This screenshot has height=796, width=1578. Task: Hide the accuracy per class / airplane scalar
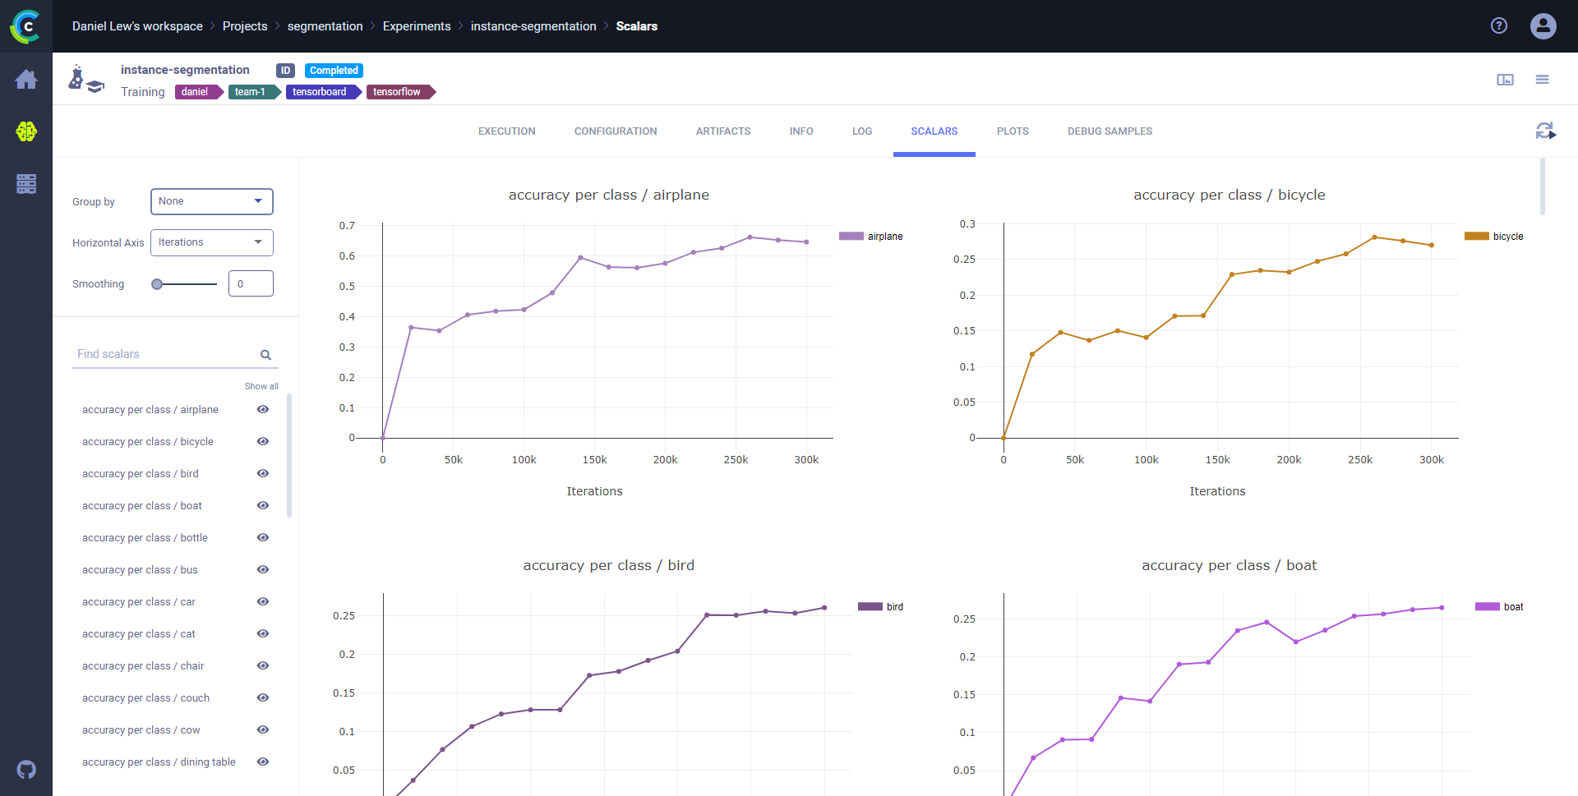click(263, 409)
